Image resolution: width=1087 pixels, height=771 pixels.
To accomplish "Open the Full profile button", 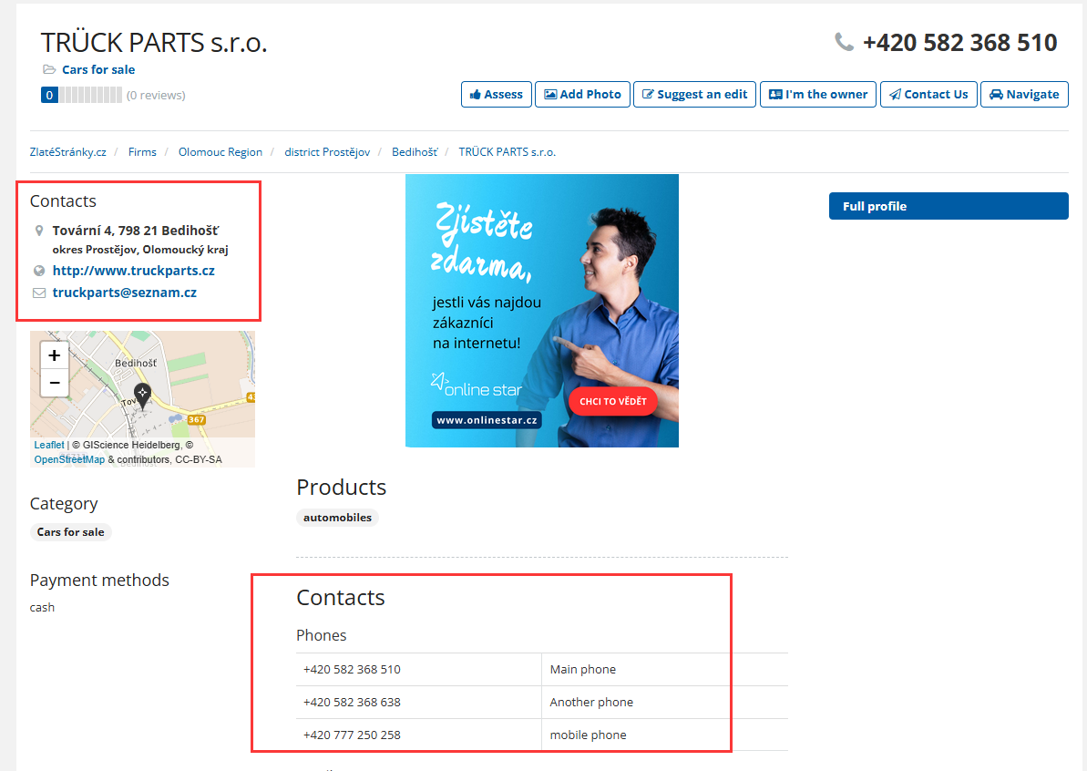I will click(x=949, y=206).
